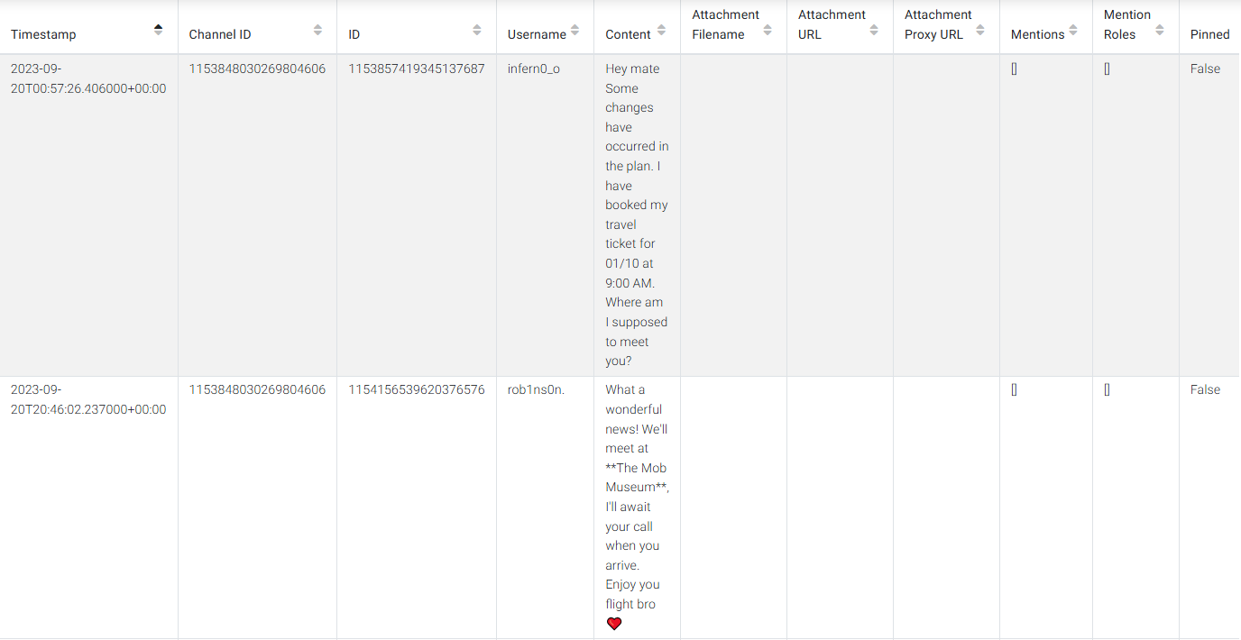
Task: Click the red heart emoji in message
Action: click(614, 624)
